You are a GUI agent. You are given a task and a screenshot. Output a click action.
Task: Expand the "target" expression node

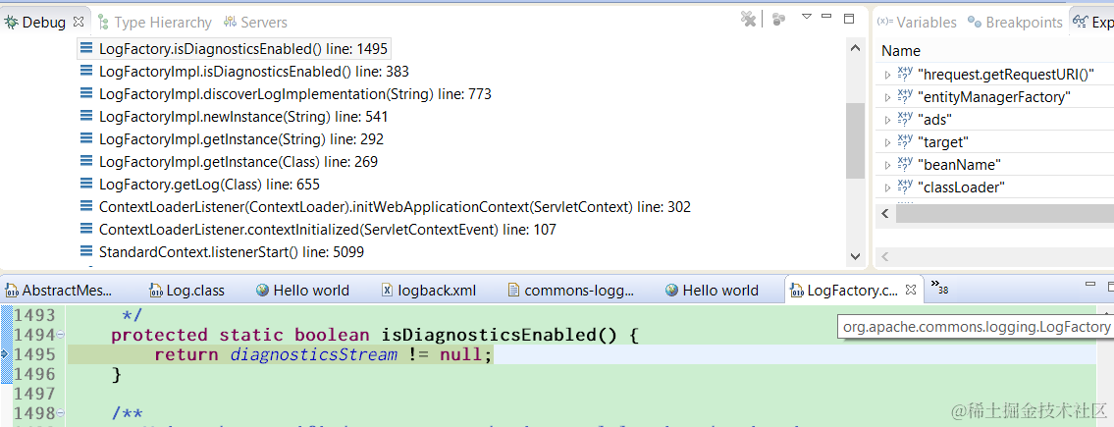pos(887,142)
